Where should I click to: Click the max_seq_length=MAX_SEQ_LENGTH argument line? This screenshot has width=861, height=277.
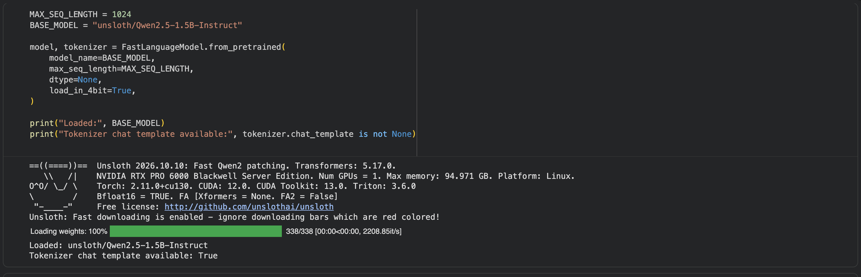[121, 69]
